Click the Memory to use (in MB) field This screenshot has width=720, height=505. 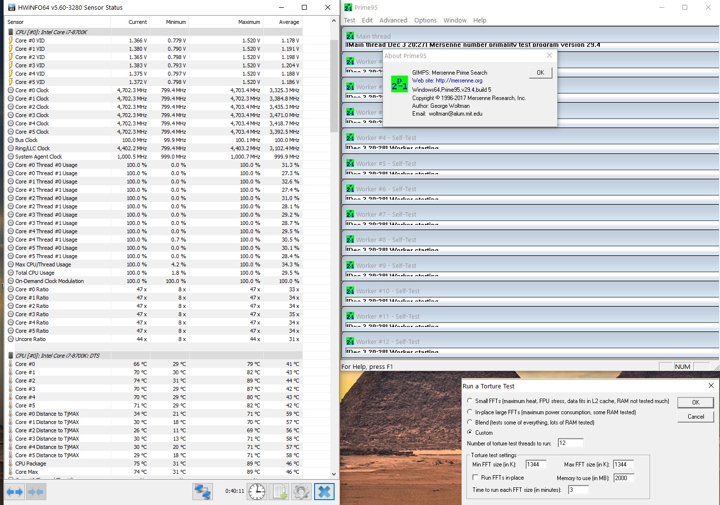(624, 478)
